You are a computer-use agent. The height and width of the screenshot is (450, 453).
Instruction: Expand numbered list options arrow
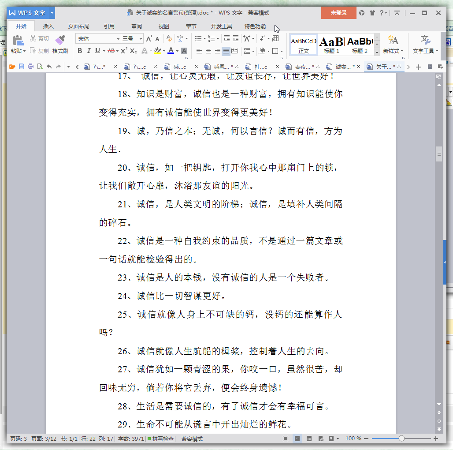point(218,38)
